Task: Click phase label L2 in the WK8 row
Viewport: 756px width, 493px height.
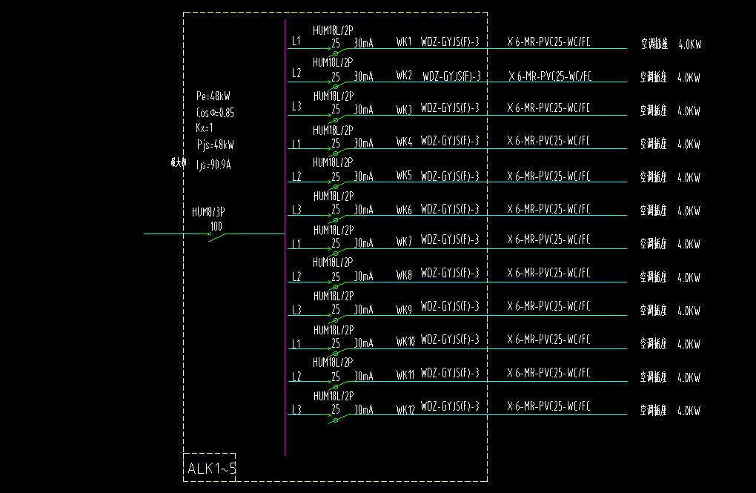Action: pos(296,277)
